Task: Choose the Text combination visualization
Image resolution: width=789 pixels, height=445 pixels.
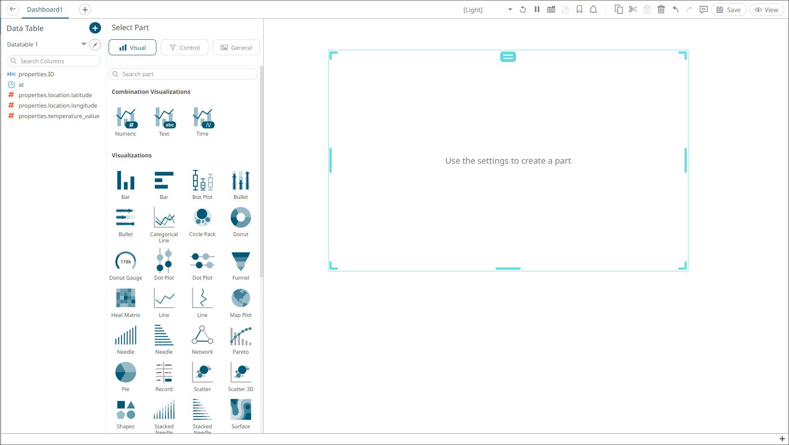Action: tap(164, 122)
